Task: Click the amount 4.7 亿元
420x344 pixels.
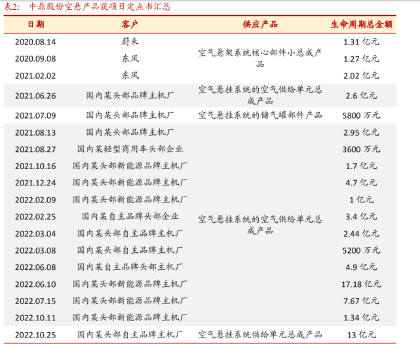Action: pyautogui.click(x=361, y=183)
